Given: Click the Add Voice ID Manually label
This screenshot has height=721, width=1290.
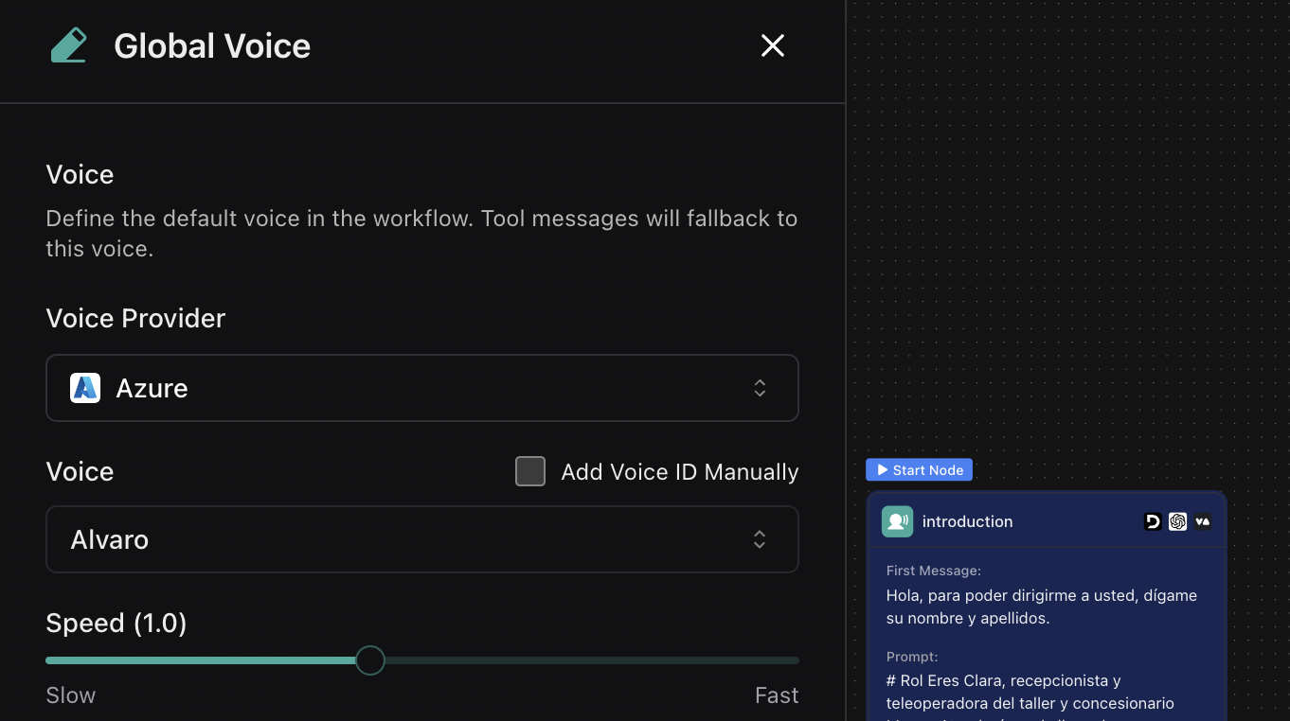Looking at the screenshot, I should click(679, 471).
